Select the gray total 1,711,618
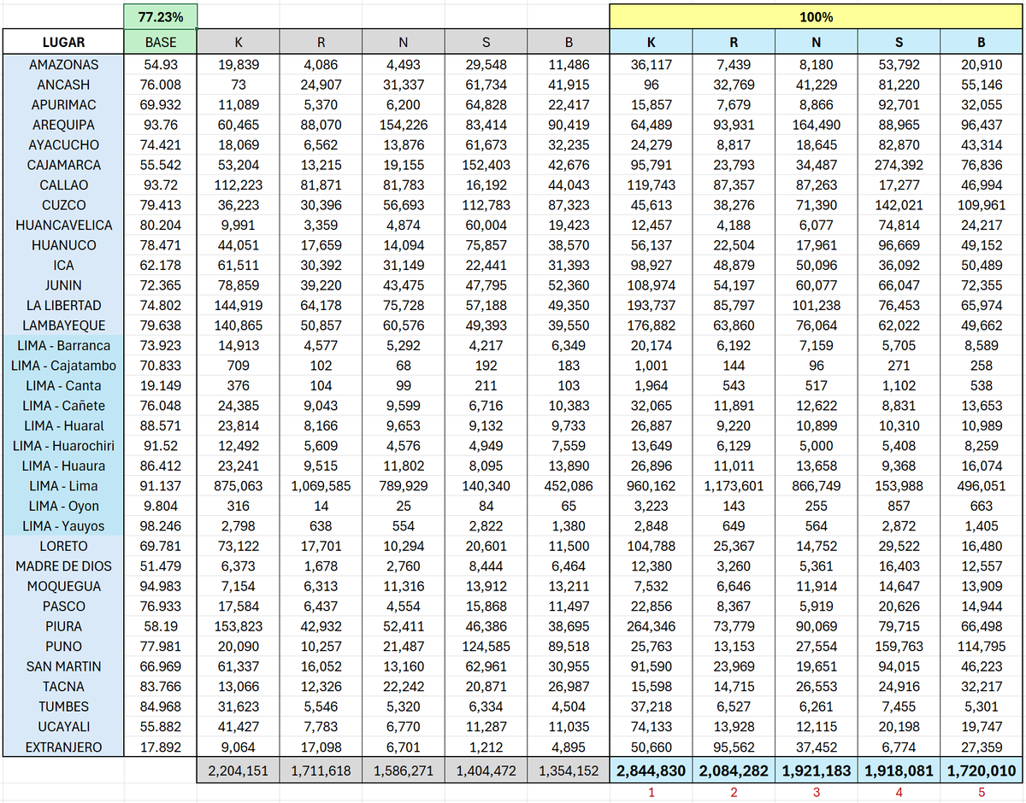Image resolution: width=1026 pixels, height=803 pixels. pyautogui.click(x=320, y=771)
